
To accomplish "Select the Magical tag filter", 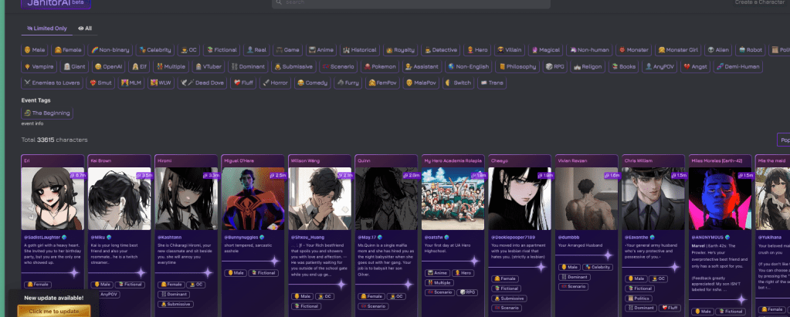I will point(545,49).
